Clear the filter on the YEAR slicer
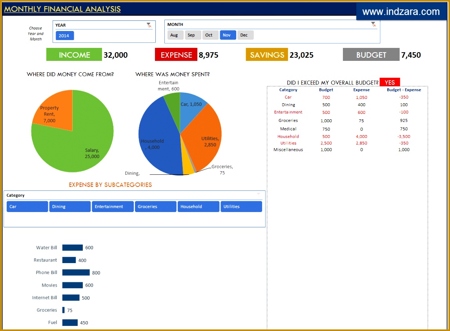Viewport: 450px width, 331px height. (148, 24)
